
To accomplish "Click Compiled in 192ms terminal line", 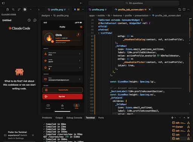I will [55, 132].
